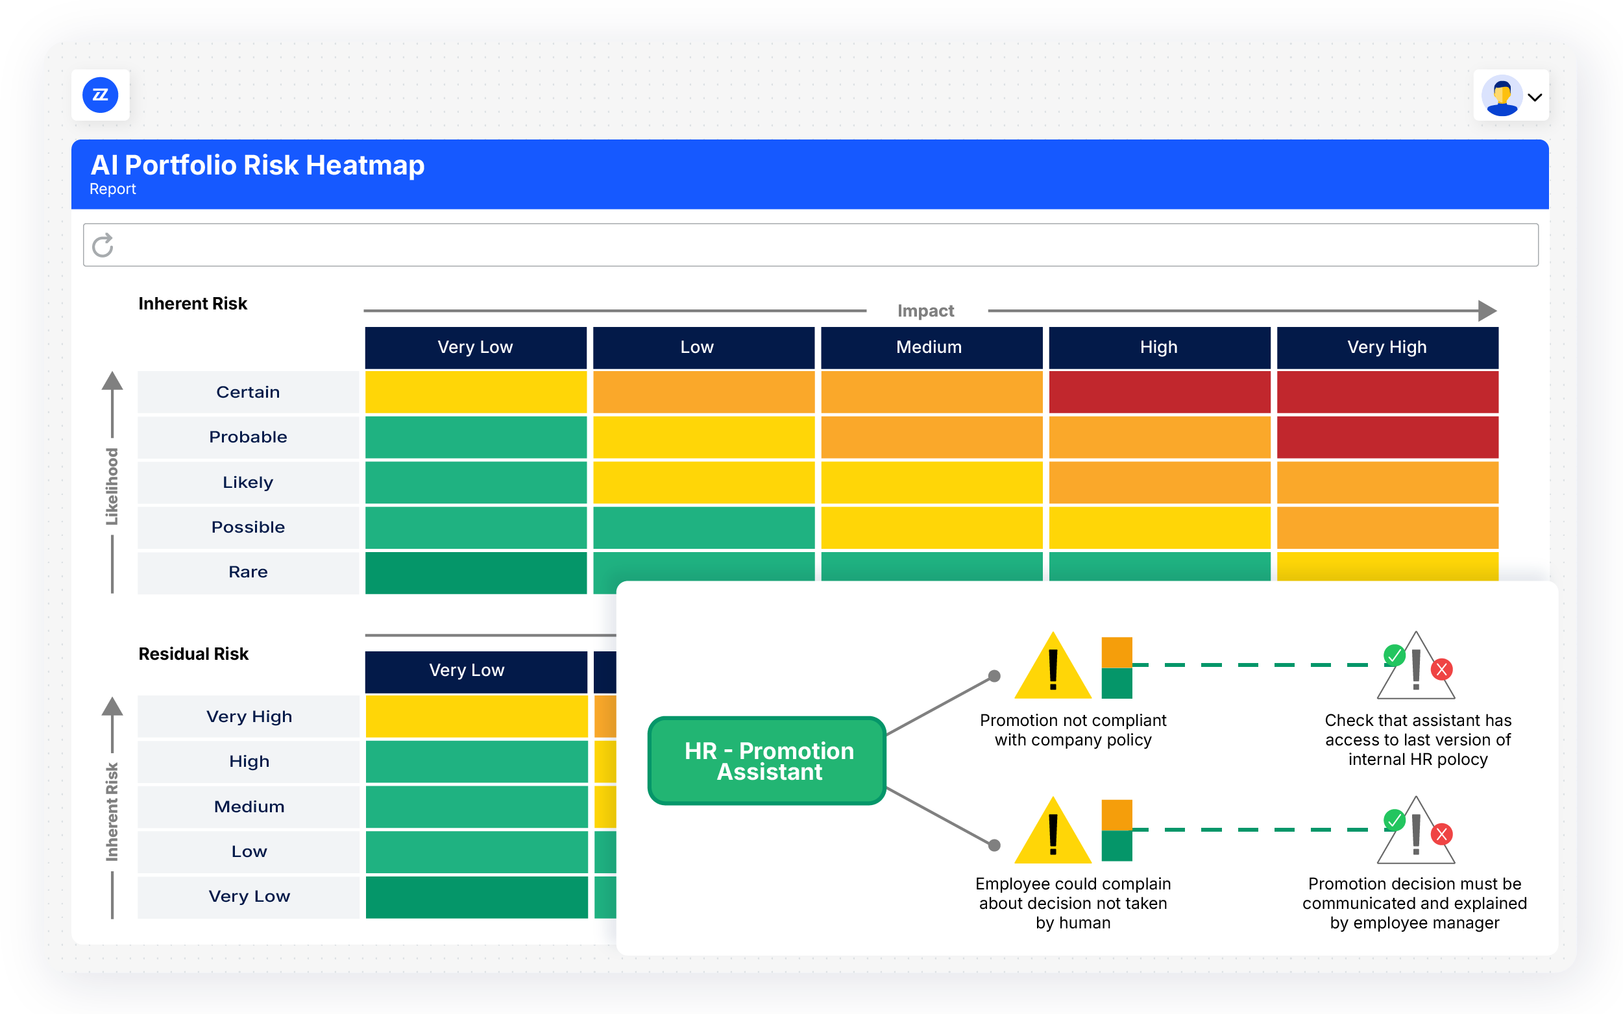This screenshot has width=1623, height=1014.
Task: Click the 'Residual Risk' section heading
Action: (x=193, y=654)
